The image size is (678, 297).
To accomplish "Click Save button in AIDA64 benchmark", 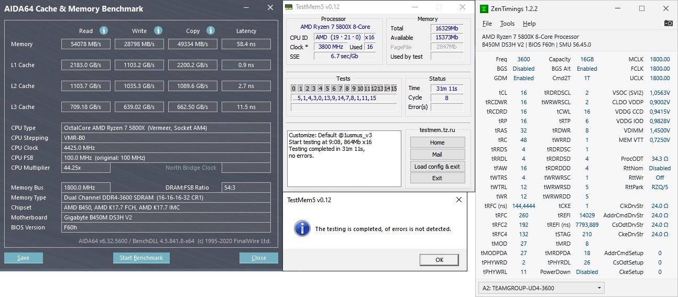I will 23,258.
